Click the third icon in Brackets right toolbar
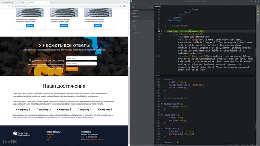This screenshot has height=146, width=260. 258,14
